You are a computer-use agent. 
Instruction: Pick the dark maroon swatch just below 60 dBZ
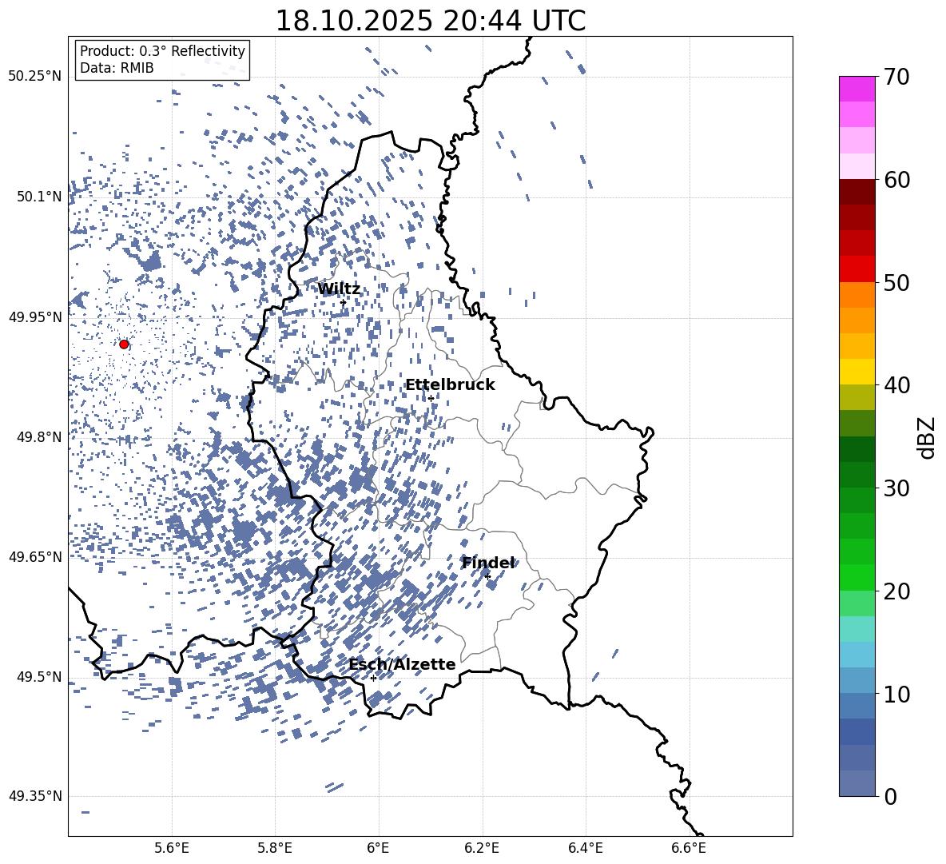click(857, 192)
